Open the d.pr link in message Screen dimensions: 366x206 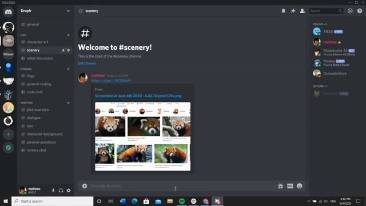pos(110,81)
